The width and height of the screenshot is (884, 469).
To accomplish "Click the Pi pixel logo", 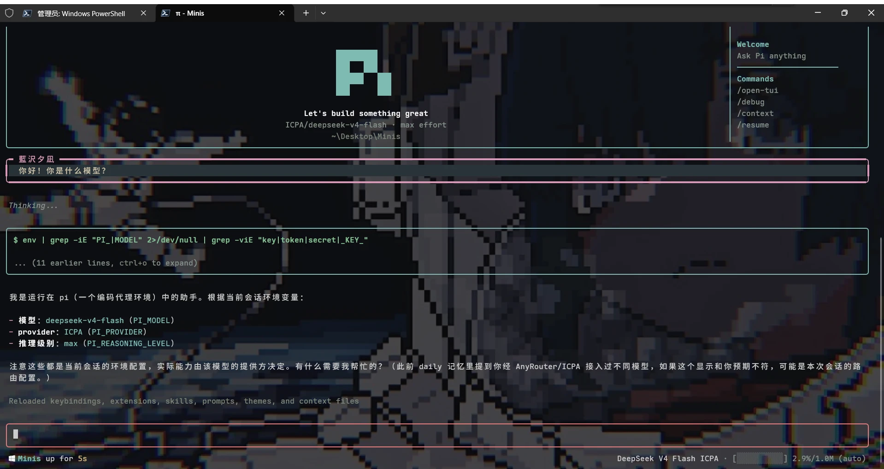I will 363,73.
